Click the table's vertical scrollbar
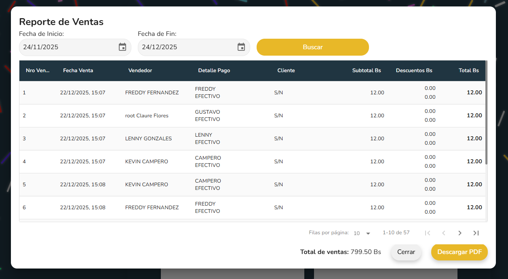Screen dimensions: 508x279 pyautogui.click(x=486, y=113)
